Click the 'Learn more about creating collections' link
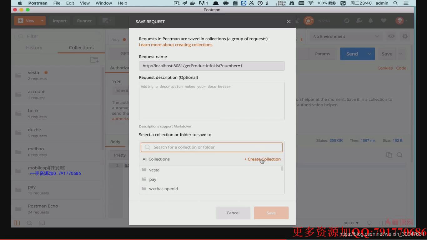 click(176, 45)
